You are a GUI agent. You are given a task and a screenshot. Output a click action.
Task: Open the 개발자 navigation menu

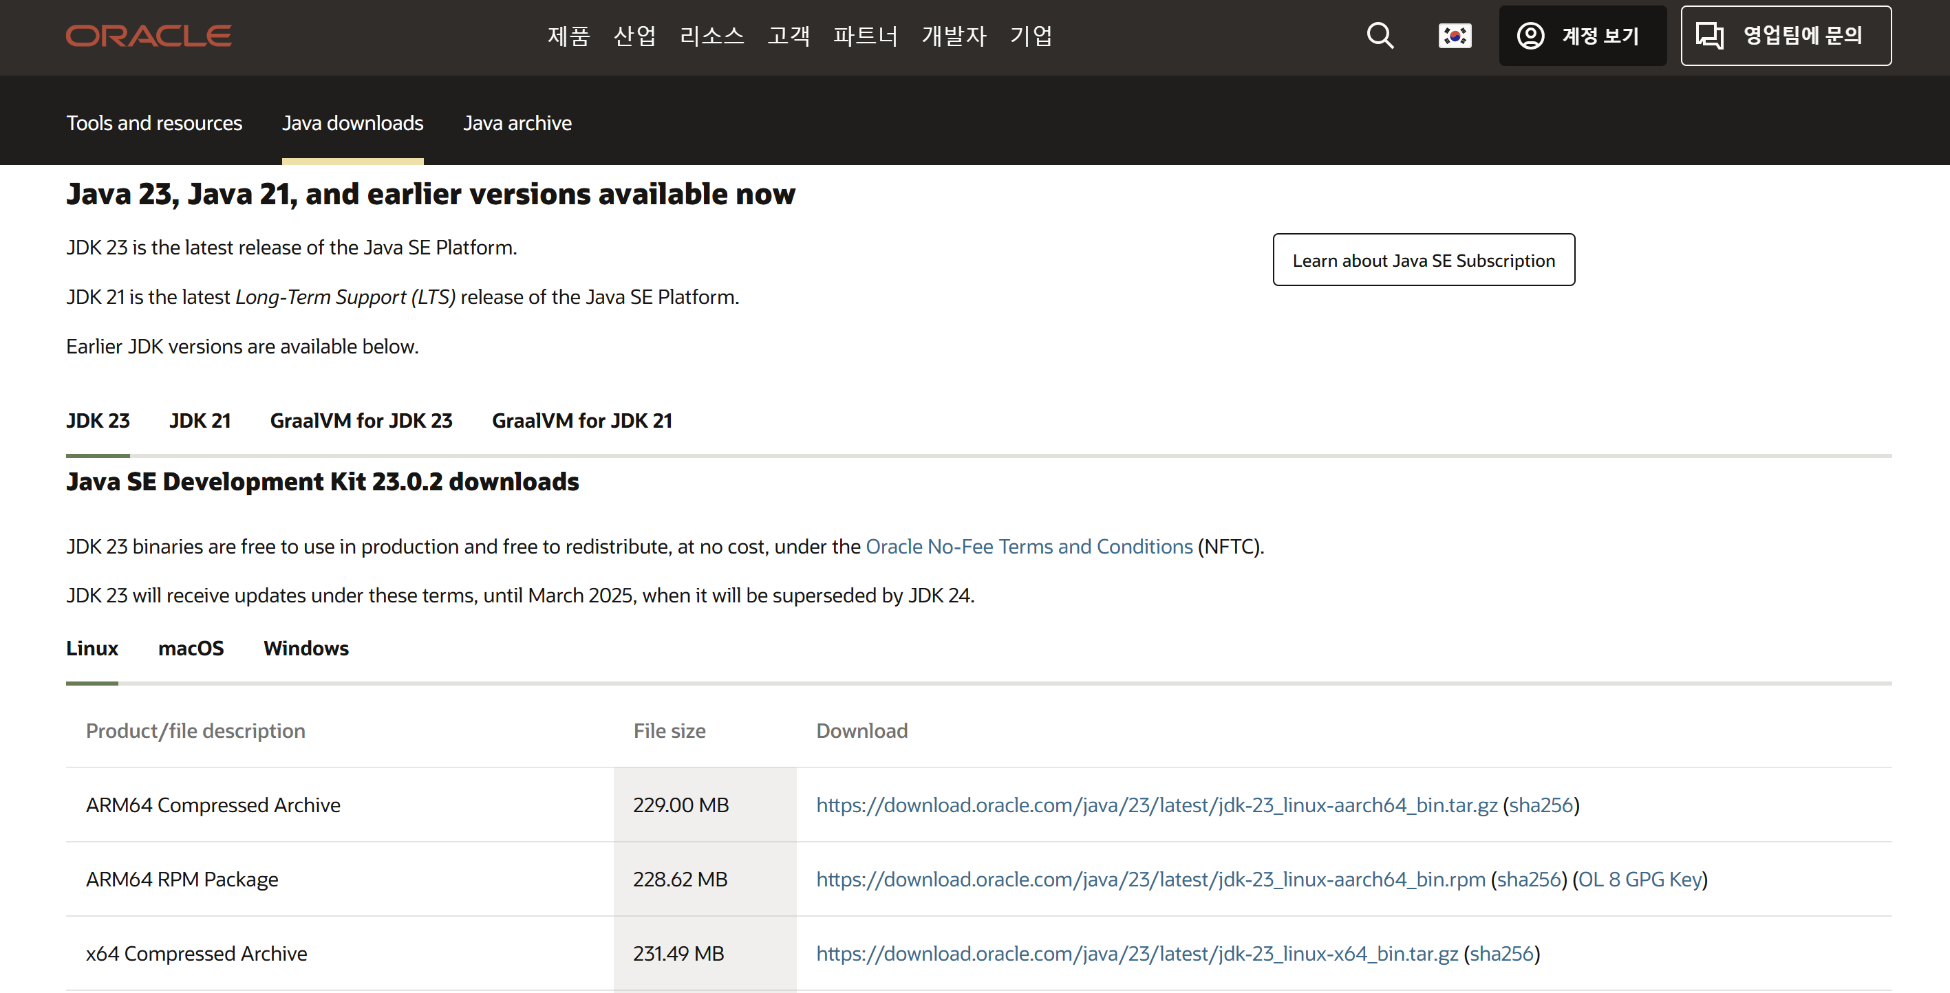[954, 36]
